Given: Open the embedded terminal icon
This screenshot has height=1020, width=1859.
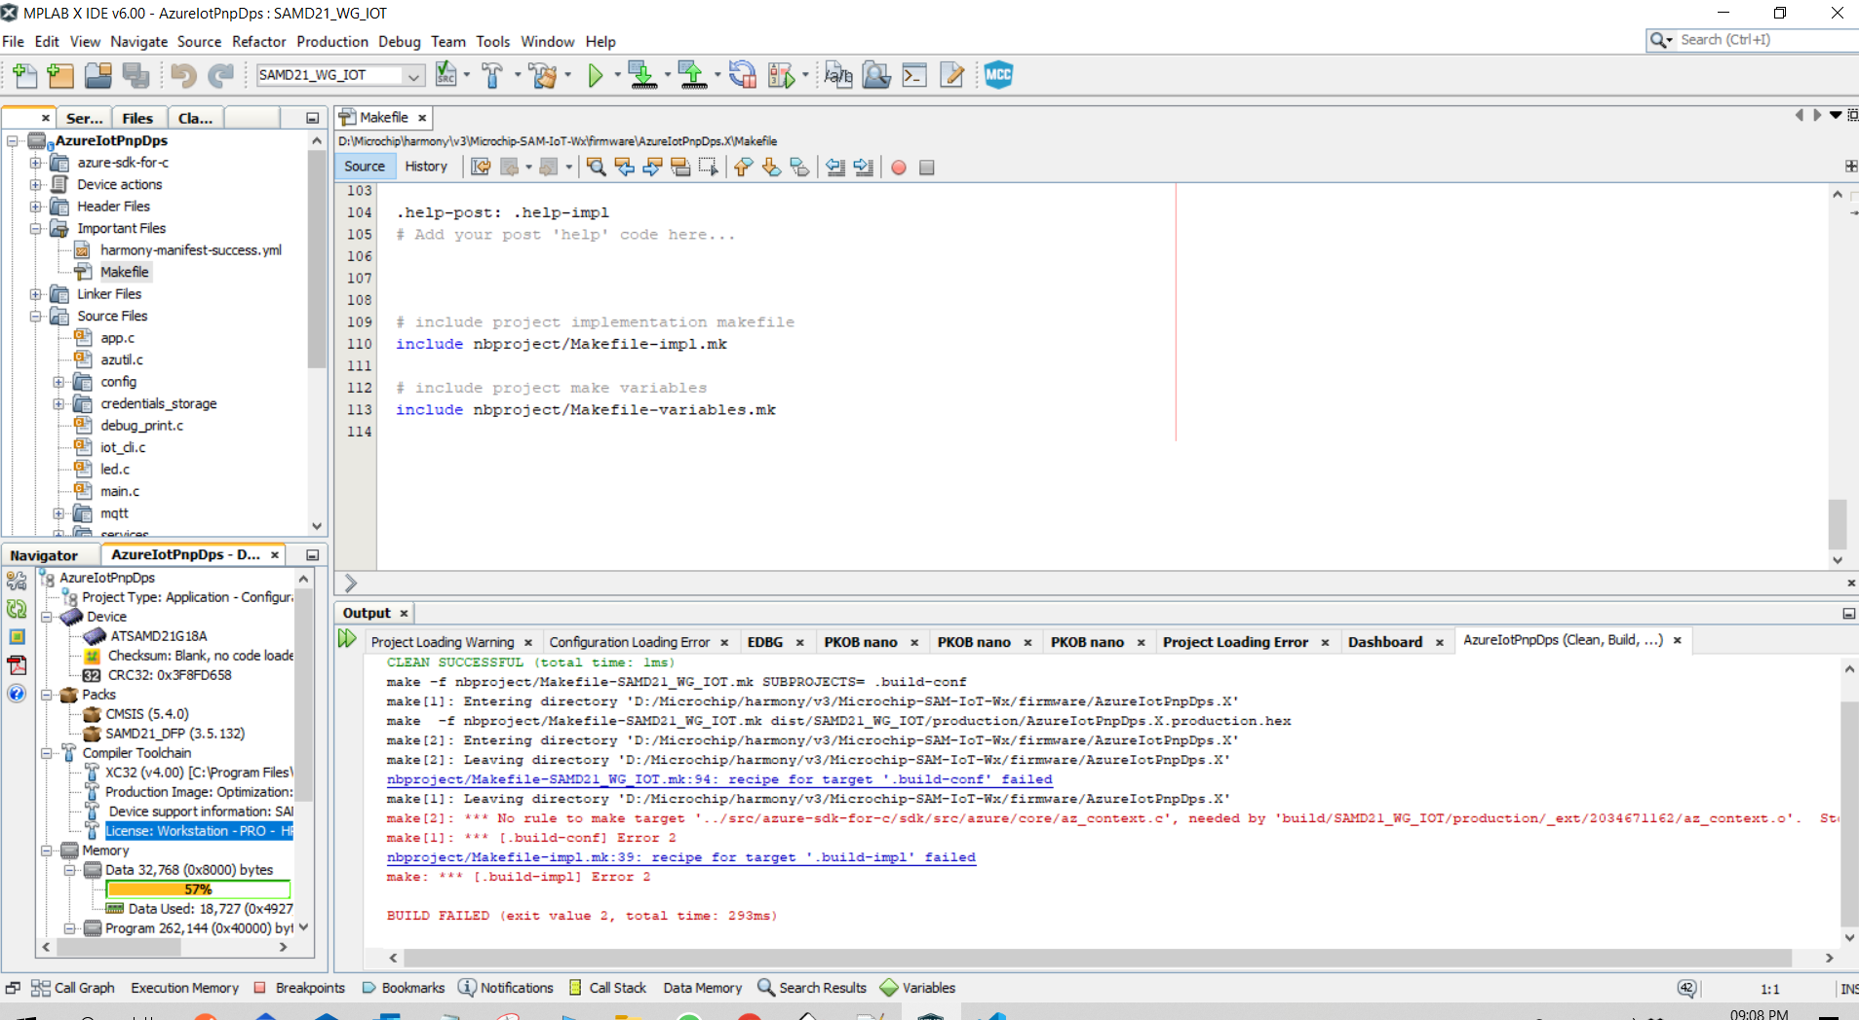Looking at the screenshot, I should pyautogui.click(x=914, y=75).
